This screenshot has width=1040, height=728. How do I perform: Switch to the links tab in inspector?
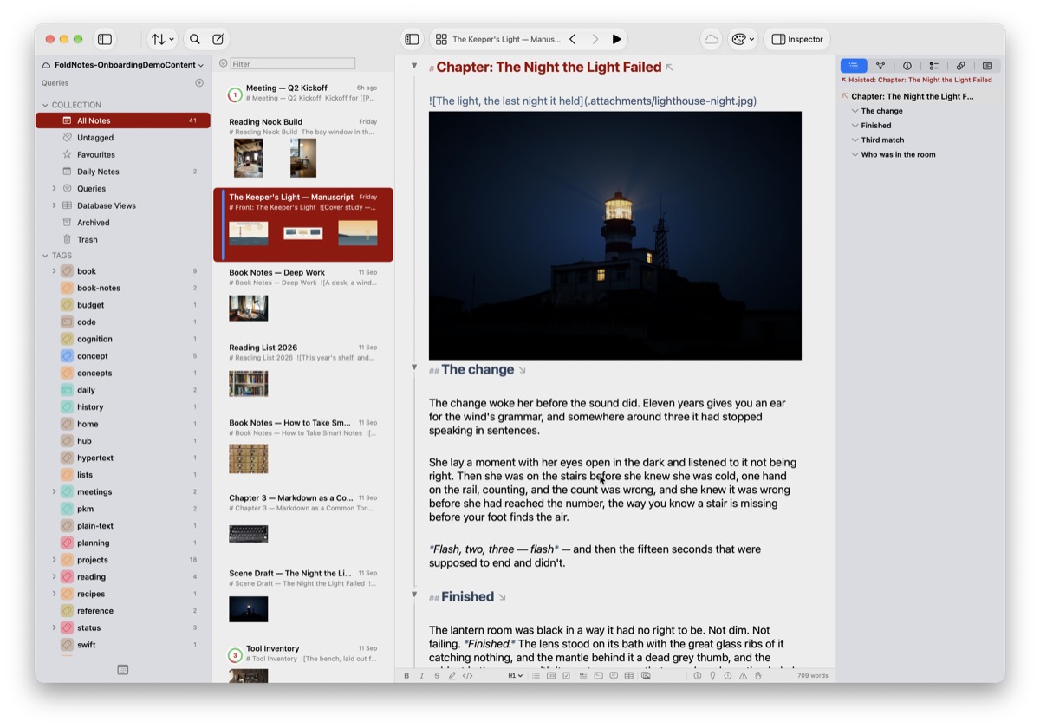[960, 66]
